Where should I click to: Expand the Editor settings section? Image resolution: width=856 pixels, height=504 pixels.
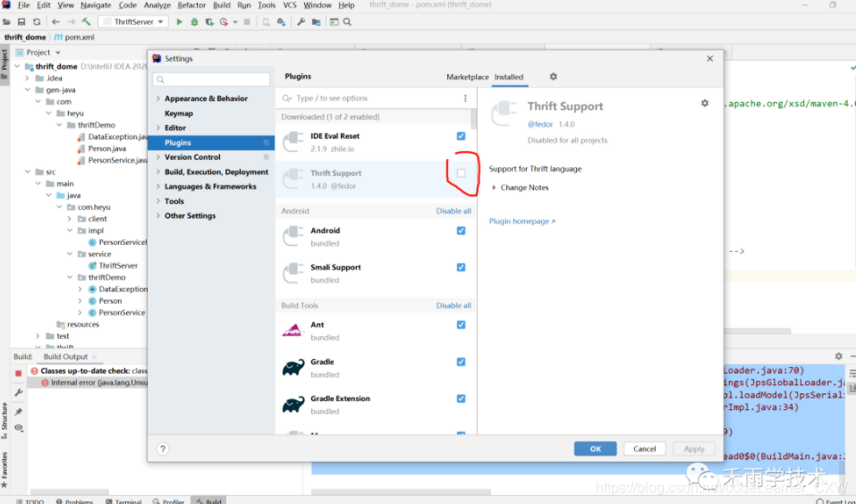[x=158, y=128]
